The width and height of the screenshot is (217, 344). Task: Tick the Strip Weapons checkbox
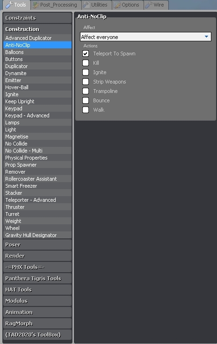coord(86,82)
